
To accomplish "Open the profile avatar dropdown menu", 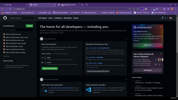I will 171,18.
